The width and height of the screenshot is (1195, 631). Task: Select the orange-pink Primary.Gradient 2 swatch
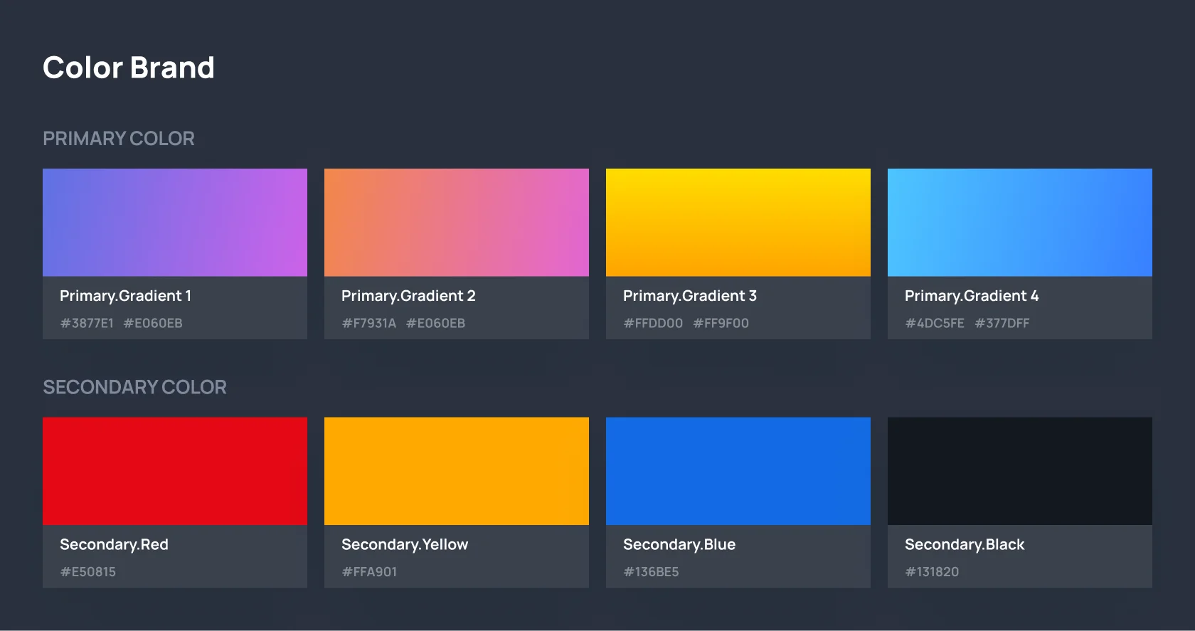457,222
